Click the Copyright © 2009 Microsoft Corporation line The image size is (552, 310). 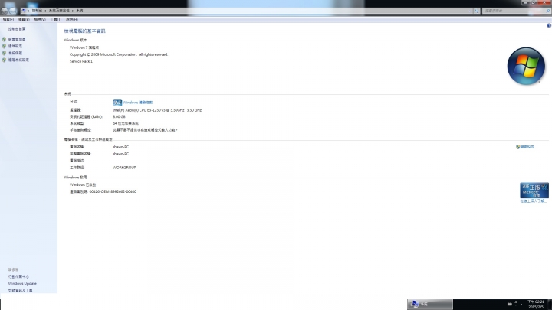[119, 54]
